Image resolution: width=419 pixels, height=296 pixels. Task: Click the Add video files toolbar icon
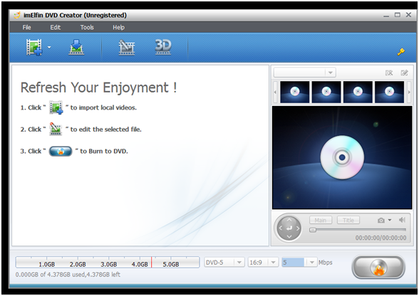(34, 47)
